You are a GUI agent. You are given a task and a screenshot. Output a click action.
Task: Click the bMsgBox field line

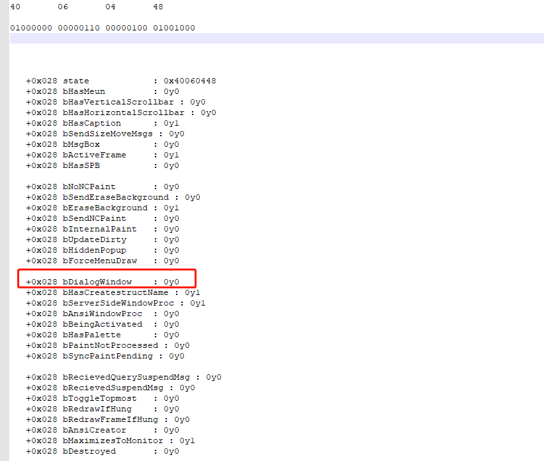(x=103, y=145)
